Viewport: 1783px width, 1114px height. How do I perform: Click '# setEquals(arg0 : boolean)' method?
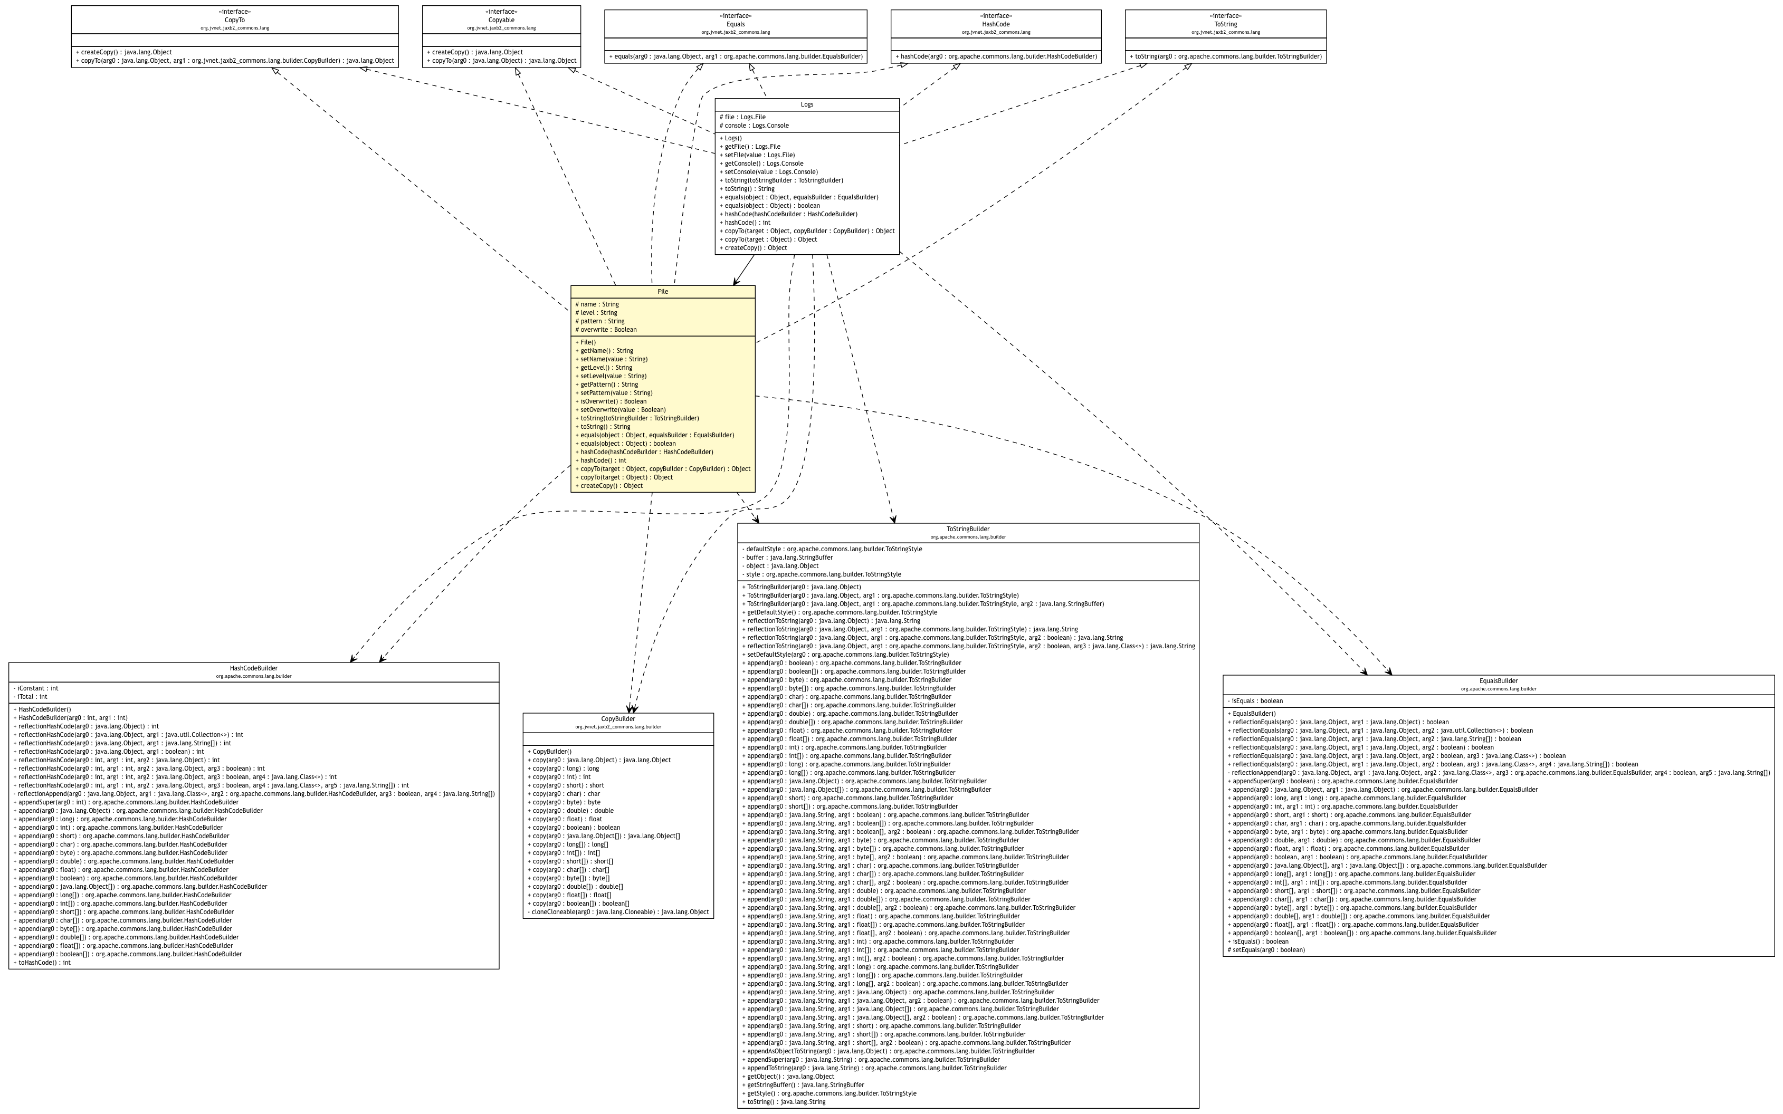pyautogui.click(x=1265, y=950)
